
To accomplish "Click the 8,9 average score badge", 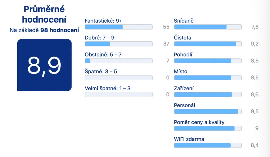I will (x=45, y=65).
